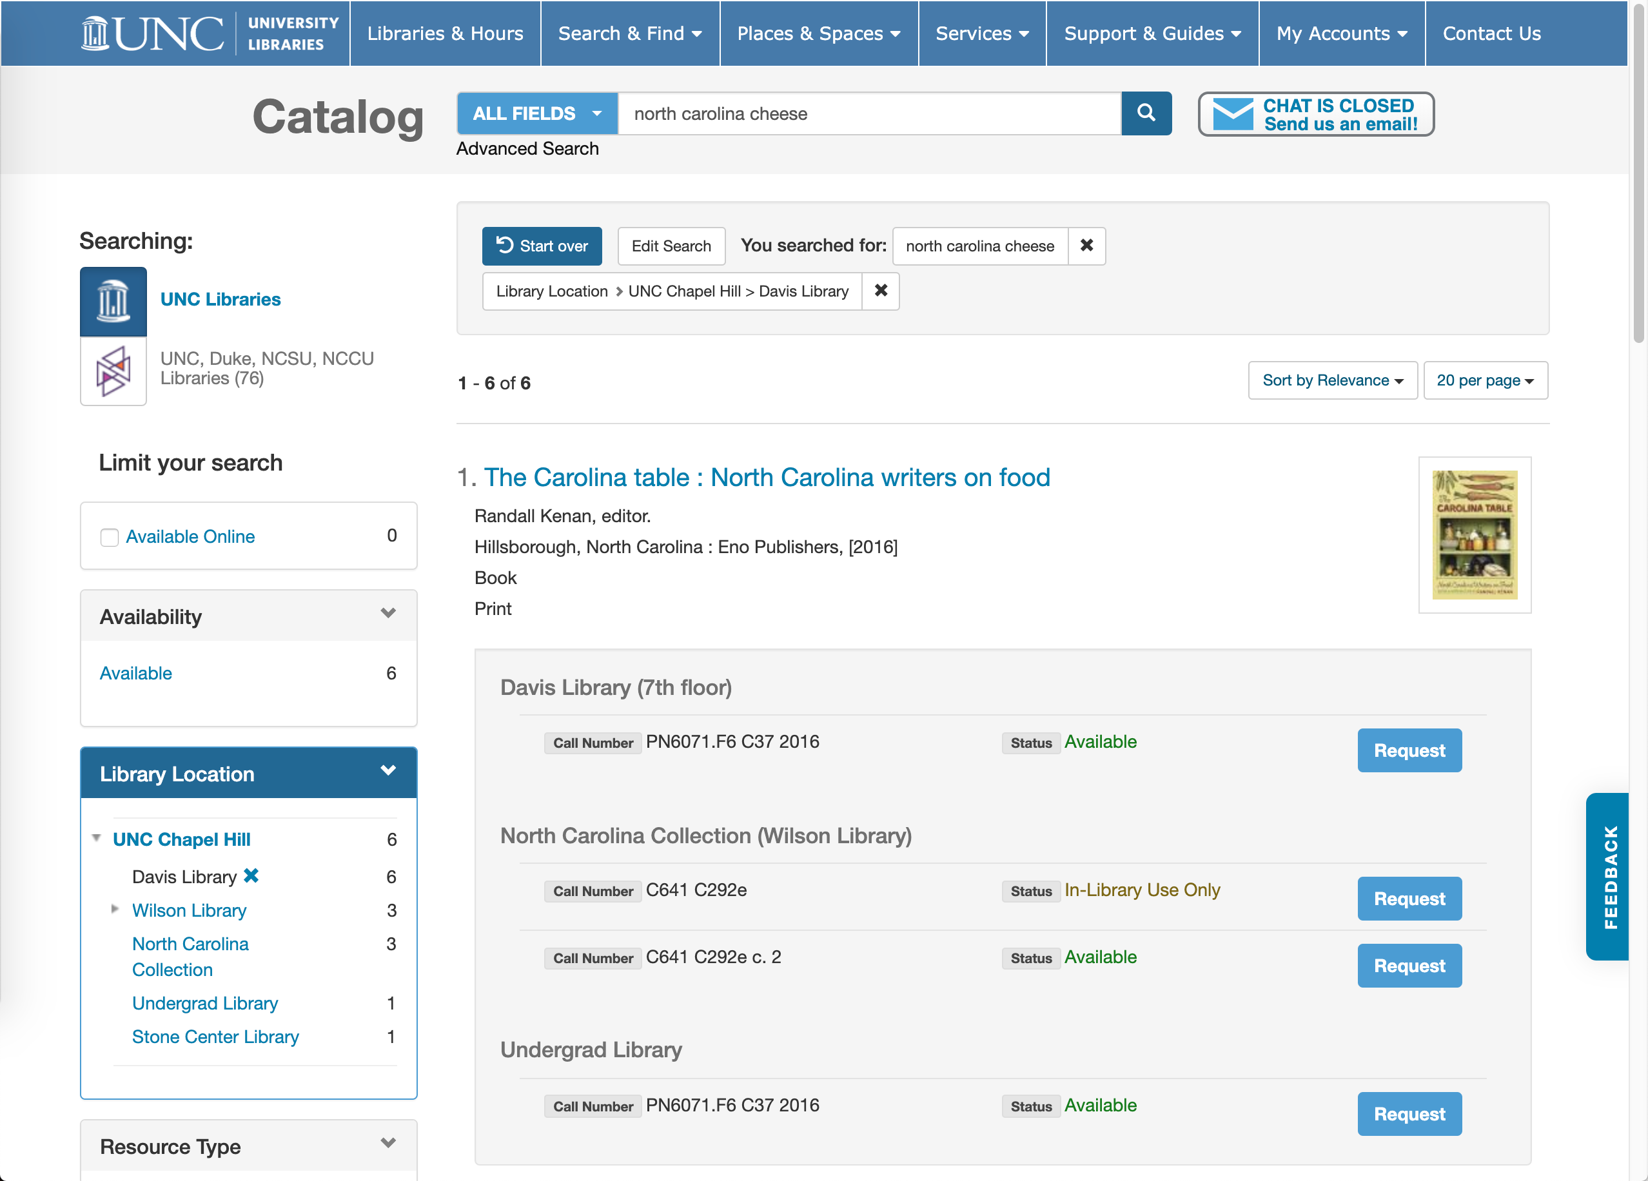This screenshot has height=1181, width=1648.
Task: Remove the 'north carolina cheese' search term
Action: pos(1086,246)
